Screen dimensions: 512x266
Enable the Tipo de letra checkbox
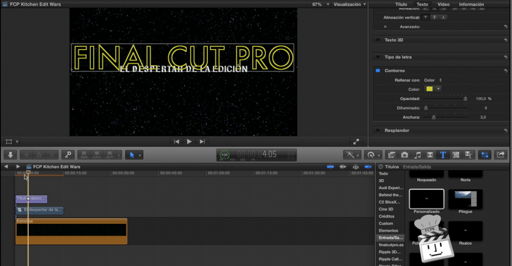[x=378, y=57]
